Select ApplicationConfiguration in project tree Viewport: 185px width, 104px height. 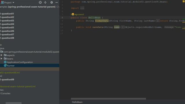click(x=20, y=62)
